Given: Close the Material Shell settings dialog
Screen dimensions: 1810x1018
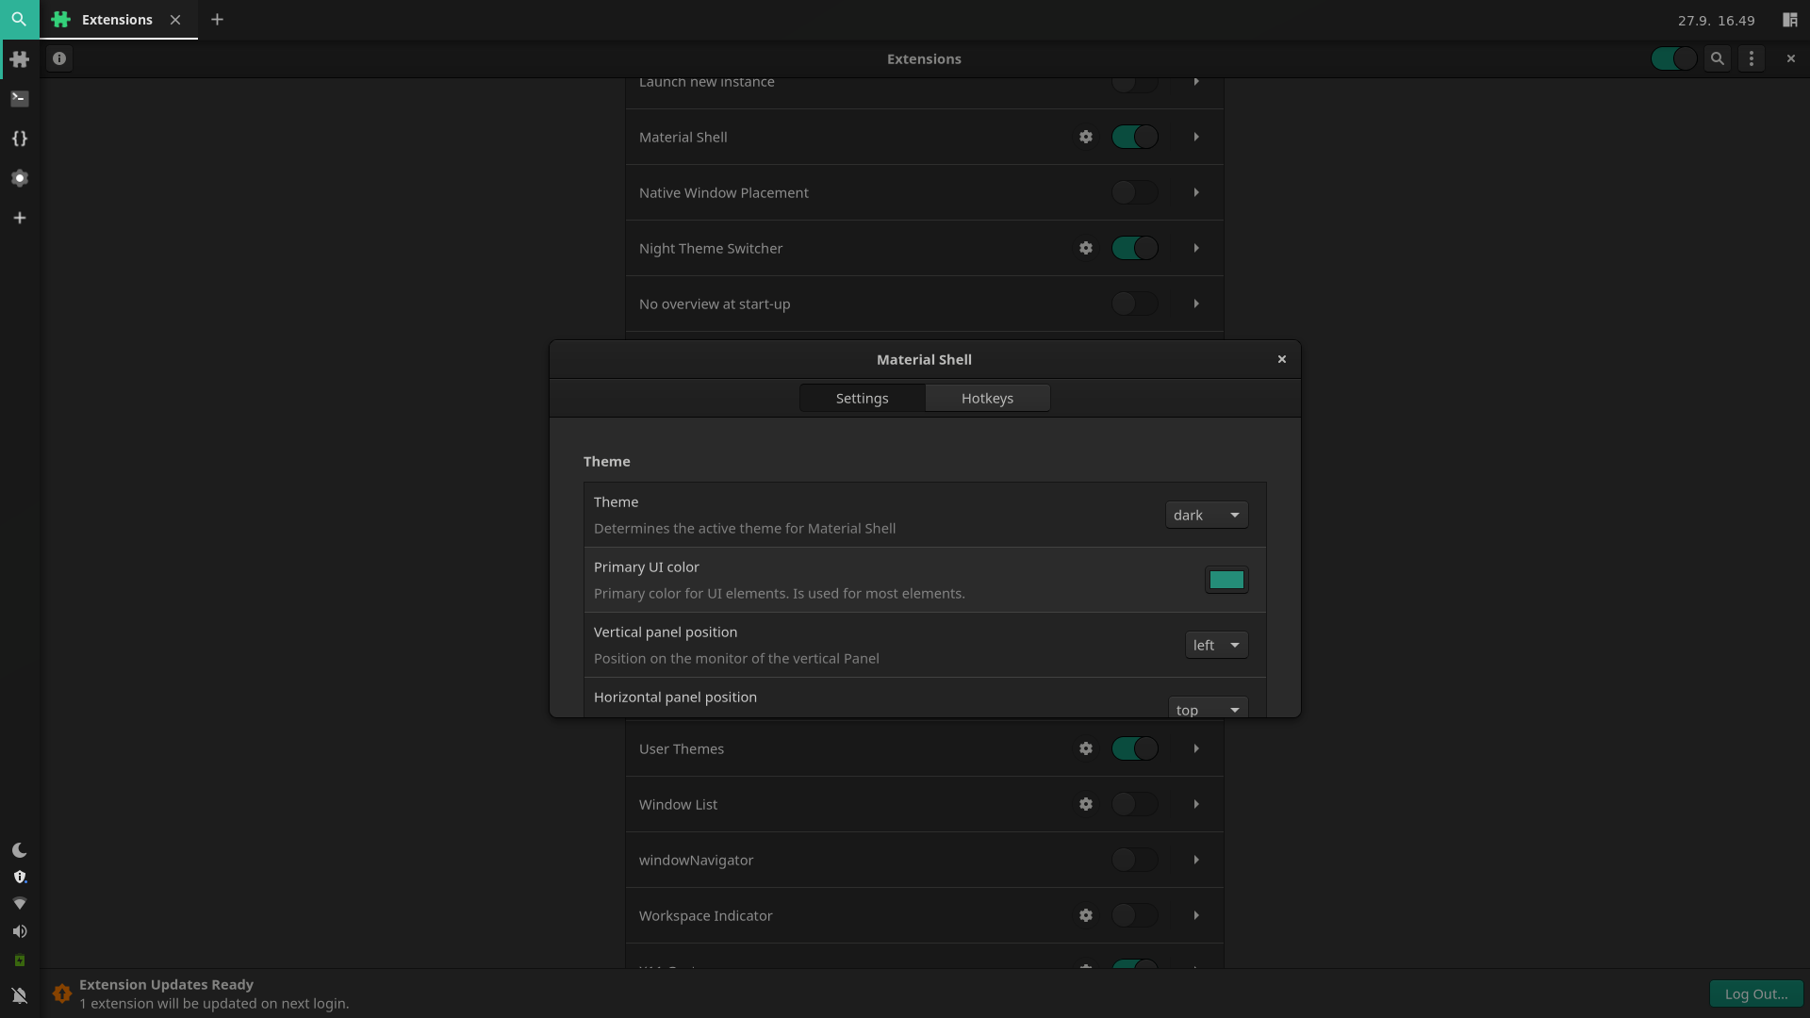Looking at the screenshot, I should point(1282,359).
